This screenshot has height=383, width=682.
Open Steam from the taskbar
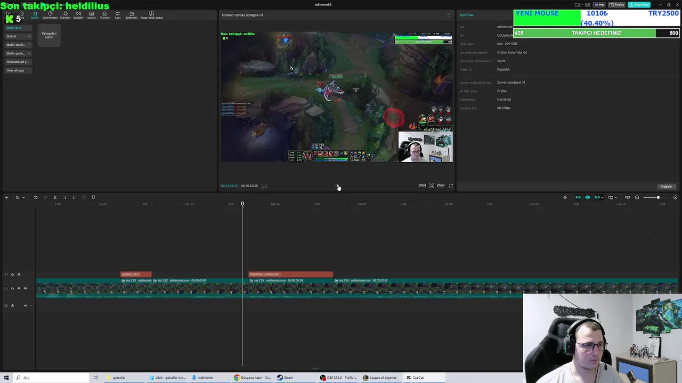(285, 378)
